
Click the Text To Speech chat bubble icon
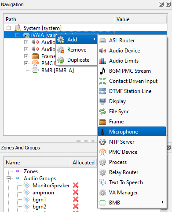(102, 182)
